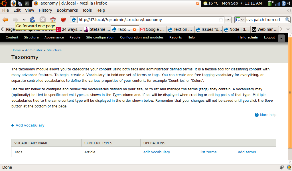Collapse the admin toolbar drawer toggle
292x171 pixels.
281,38
